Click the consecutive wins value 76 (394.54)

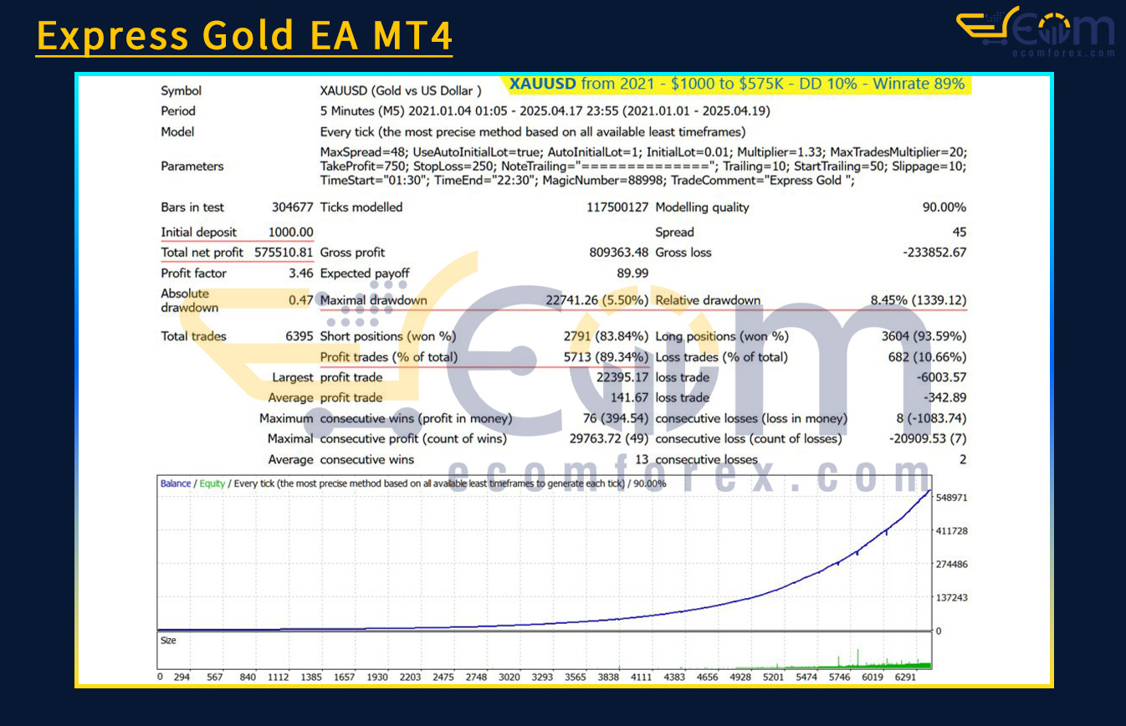pyautogui.click(x=616, y=419)
